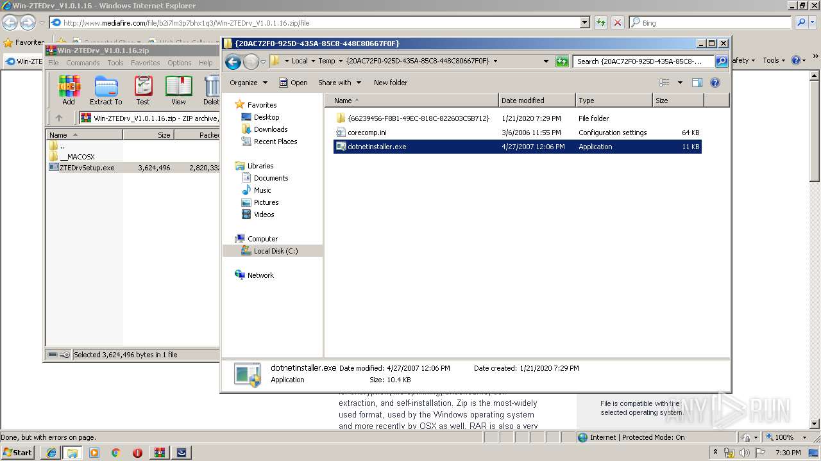This screenshot has width=821, height=461.
Task: Open Chrome from the taskbar
Action: coord(116,453)
